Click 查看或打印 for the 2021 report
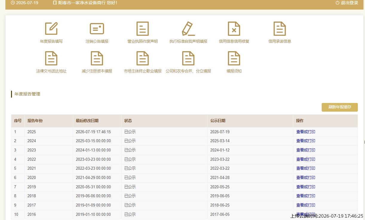This screenshot has height=220, width=365. [x=306, y=168]
